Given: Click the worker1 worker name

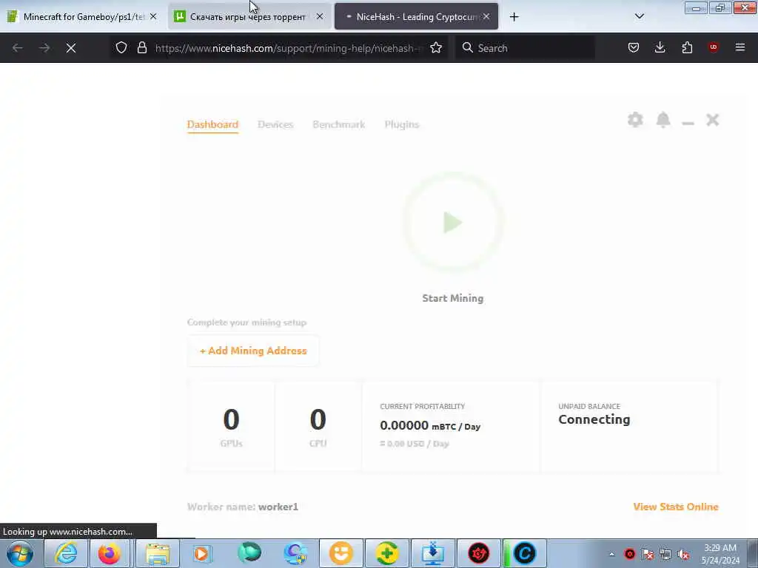Looking at the screenshot, I should point(278,507).
